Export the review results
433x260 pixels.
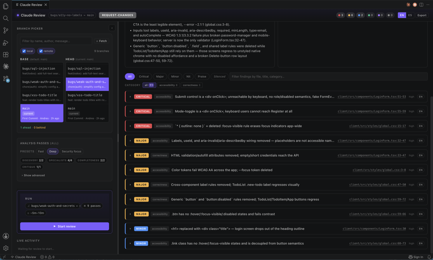pyautogui.click(x=422, y=15)
